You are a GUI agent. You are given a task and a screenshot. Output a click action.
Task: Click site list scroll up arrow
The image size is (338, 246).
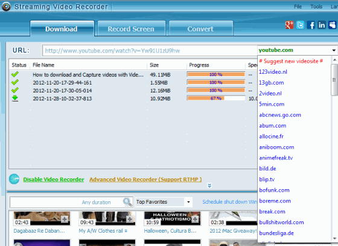334,60
